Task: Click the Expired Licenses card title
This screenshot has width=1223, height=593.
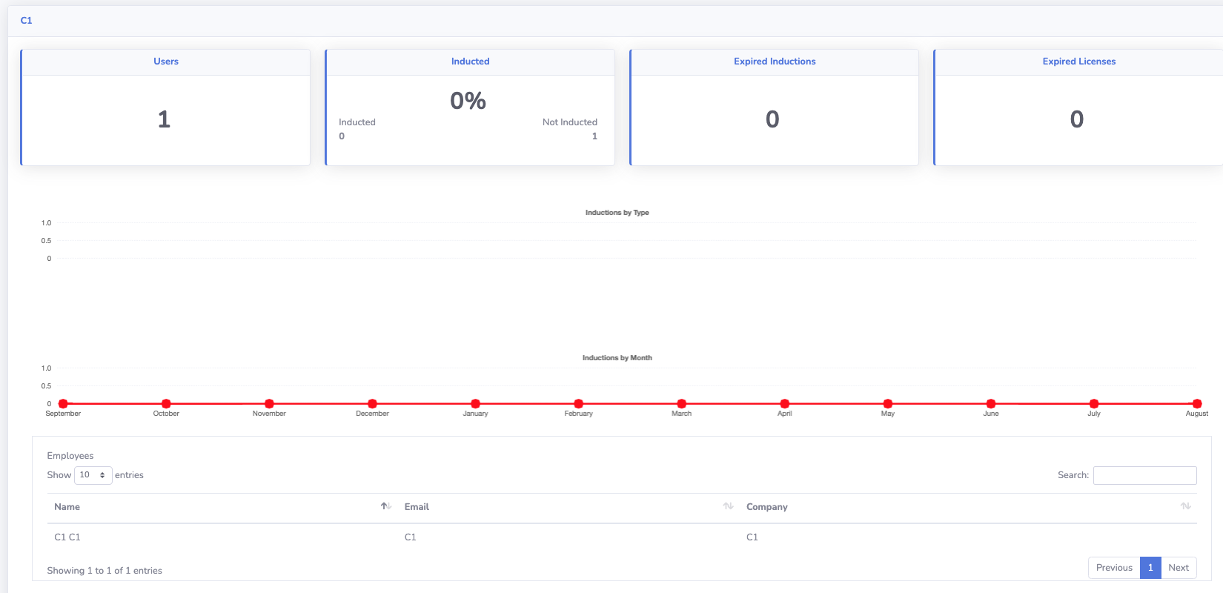Action: [x=1079, y=62]
